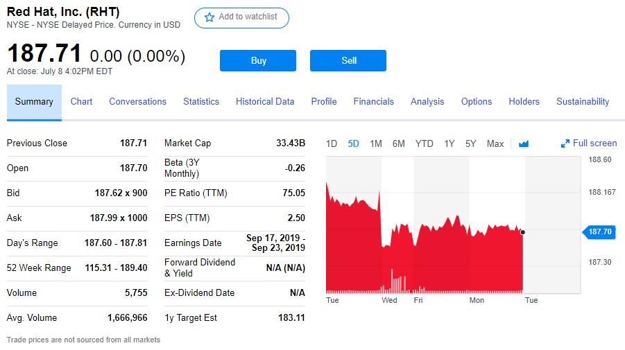
Task: Click the Bid value 187.62 x 900
Action: (x=121, y=193)
